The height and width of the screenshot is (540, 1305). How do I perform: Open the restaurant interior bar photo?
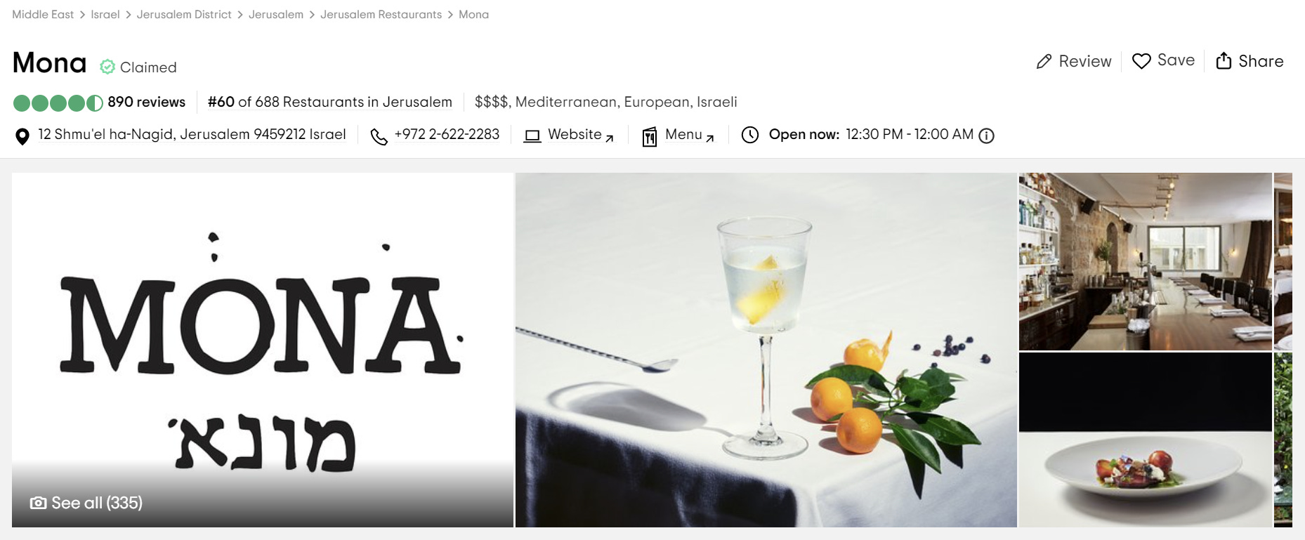click(x=1146, y=261)
